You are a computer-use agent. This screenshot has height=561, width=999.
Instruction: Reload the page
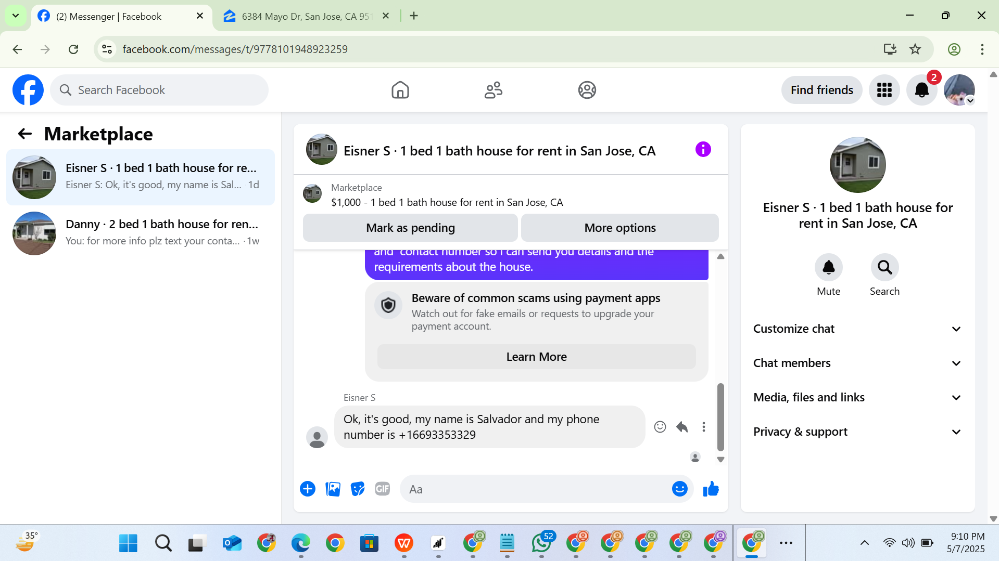click(73, 49)
